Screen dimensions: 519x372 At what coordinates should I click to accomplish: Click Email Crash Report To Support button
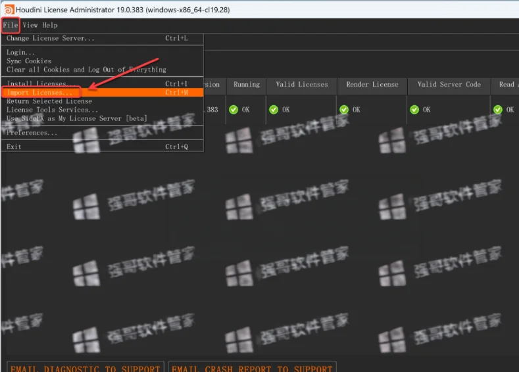coord(252,367)
